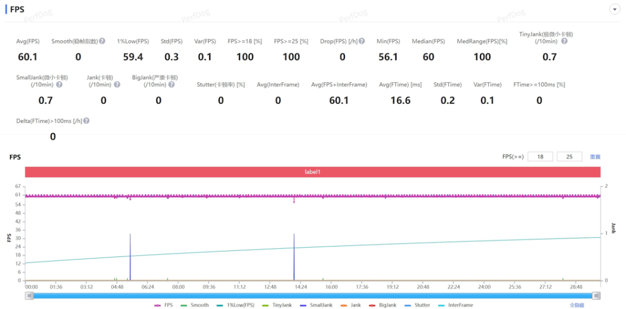Screen dimensions: 626x309
Task: Click the FPS section title heading
Action: pyautogui.click(x=17, y=10)
